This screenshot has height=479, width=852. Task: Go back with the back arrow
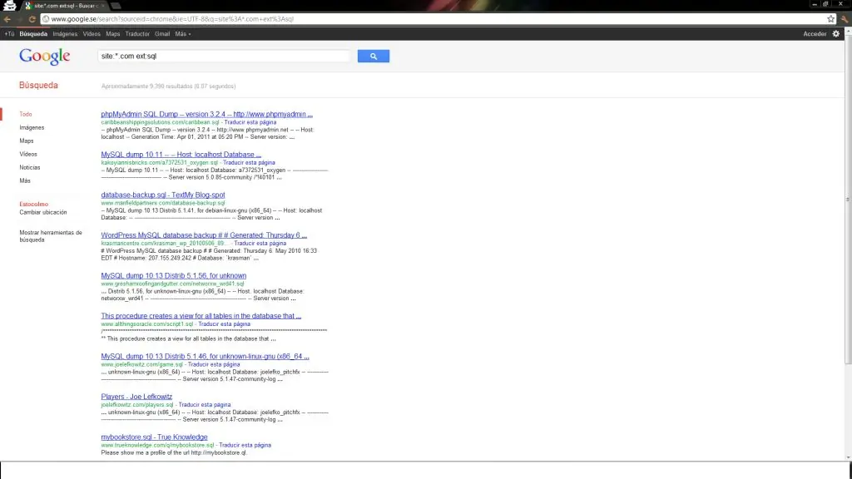pyautogui.click(x=7, y=19)
